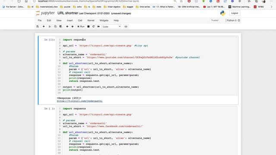Reload the browser page

19,1
